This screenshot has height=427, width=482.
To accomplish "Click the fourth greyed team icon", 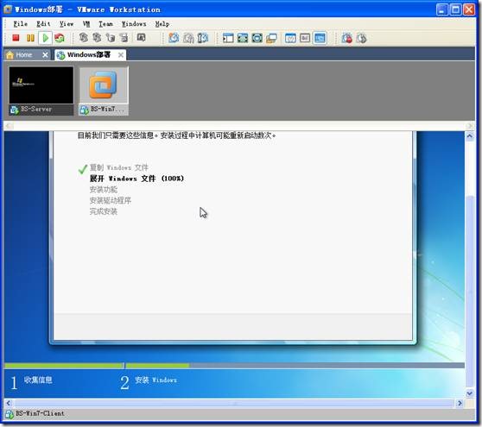I will tap(124, 37).
